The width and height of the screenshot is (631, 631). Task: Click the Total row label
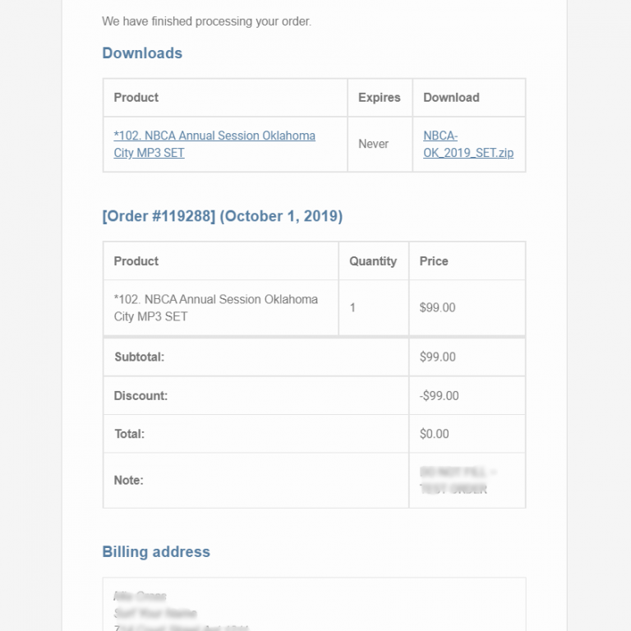129,434
